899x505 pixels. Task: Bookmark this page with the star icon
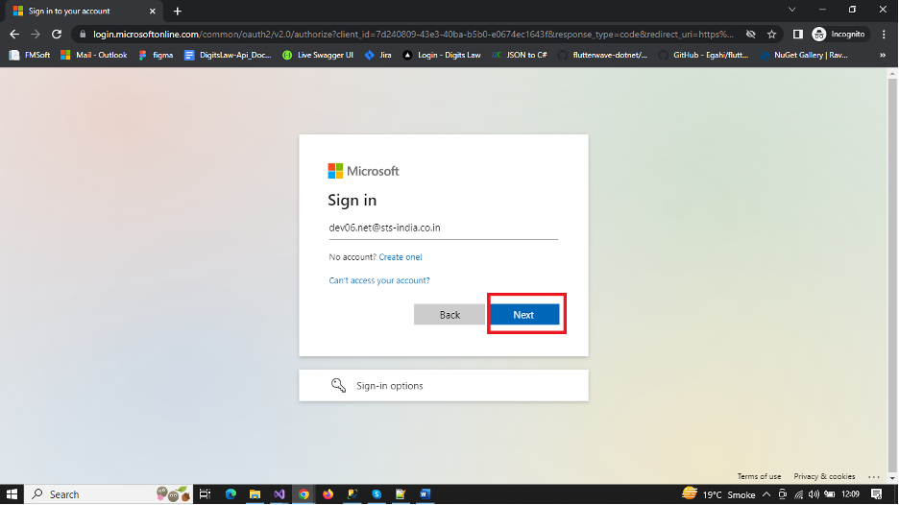(771, 34)
